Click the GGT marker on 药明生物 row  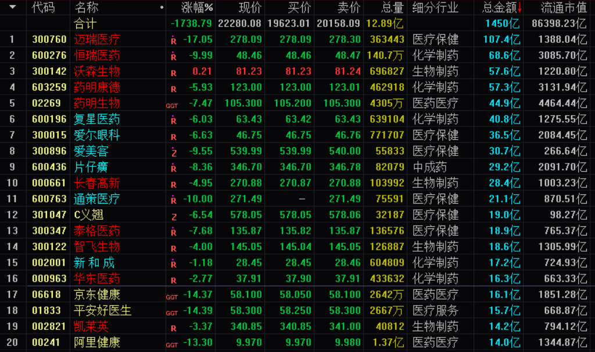tap(172, 106)
